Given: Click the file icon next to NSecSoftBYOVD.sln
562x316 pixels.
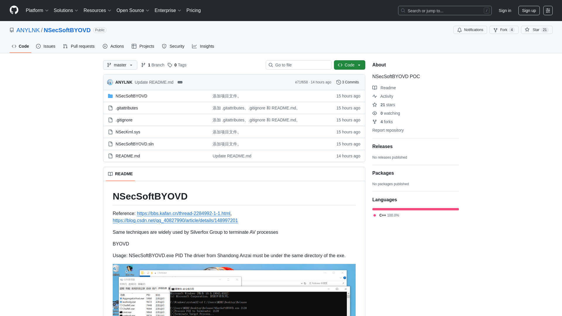Looking at the screenshot, I should pyautogui.click(x=110, y=144).
